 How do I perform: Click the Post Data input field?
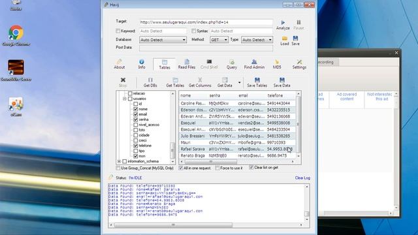pyautogui.click(x=206, y=48)
